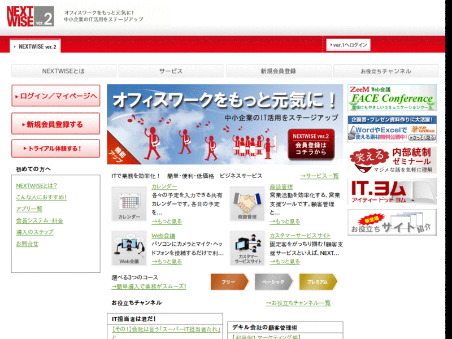Click the オフィスワークをもっと元気に hero banner

pyautogui.click(x=225, y=124)
